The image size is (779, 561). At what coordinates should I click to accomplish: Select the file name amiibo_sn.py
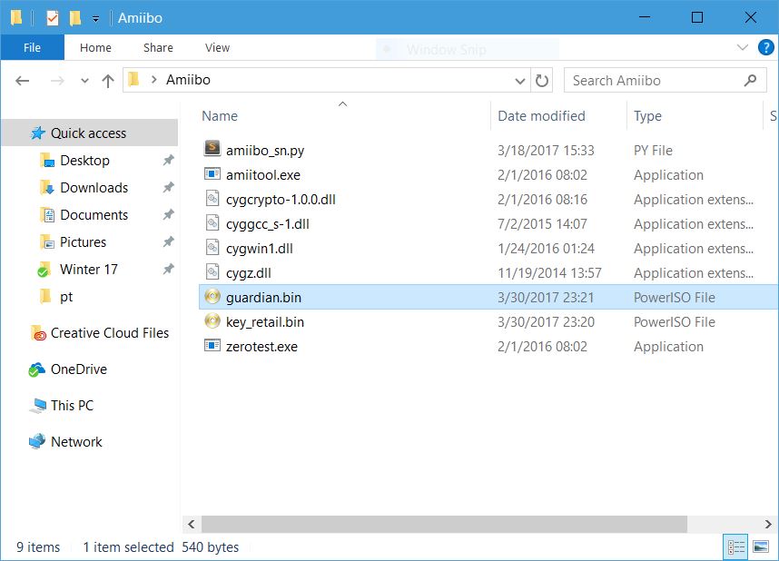click(265, 151)
